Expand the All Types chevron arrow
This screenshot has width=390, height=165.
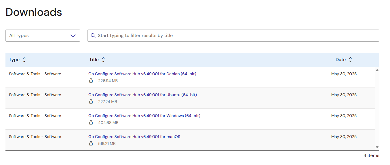pyautogui.click(x=73, y=36)
